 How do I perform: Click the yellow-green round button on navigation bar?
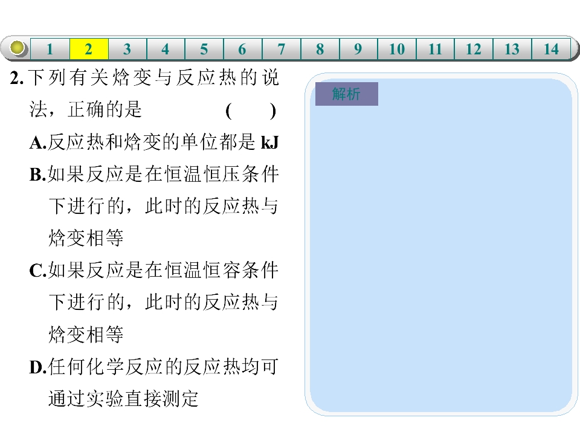tap(17, 48)
